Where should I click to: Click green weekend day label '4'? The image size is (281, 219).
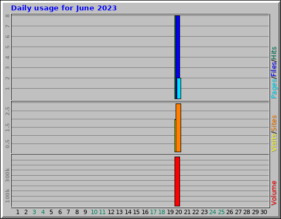(x=43, y=212)
